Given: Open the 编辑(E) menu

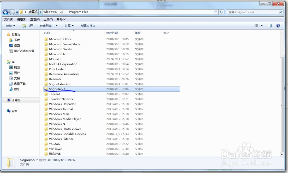Looking at the screenshot, I should click(22, 20).
